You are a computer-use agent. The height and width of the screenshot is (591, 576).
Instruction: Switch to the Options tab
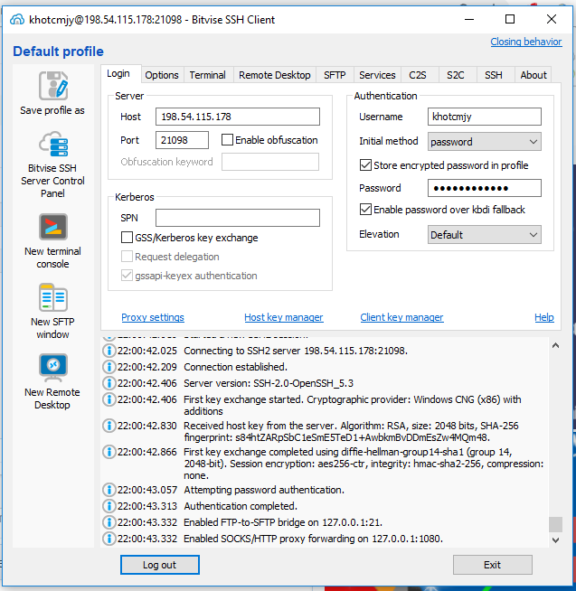pyautogui.click(x=162, y=75)
